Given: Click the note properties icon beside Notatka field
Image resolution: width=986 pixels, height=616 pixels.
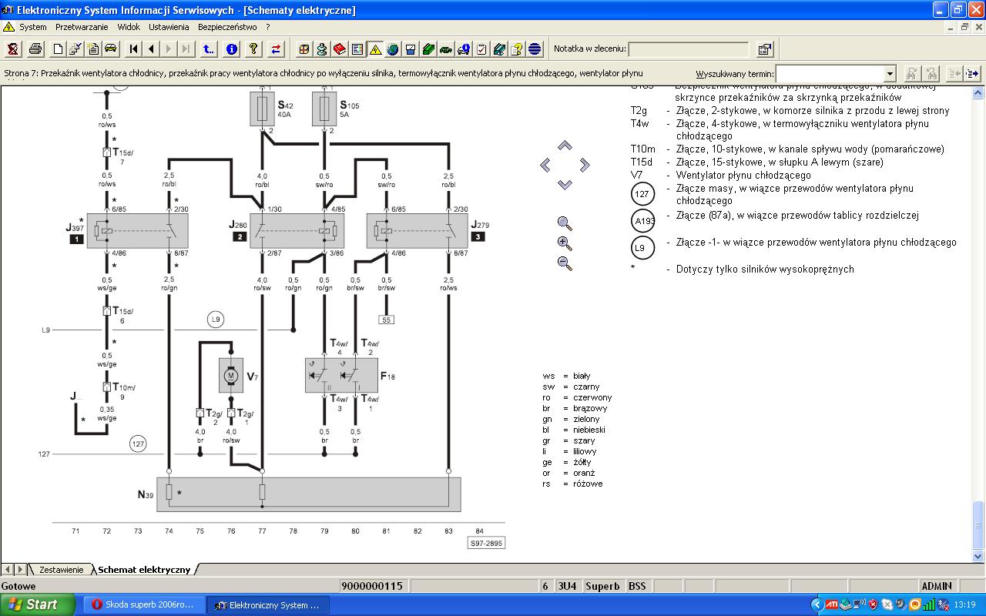Looking at the screenshot, I should tap(764, 49).
